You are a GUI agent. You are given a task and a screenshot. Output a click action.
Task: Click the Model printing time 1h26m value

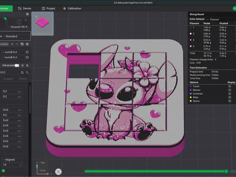click(215, 75)
